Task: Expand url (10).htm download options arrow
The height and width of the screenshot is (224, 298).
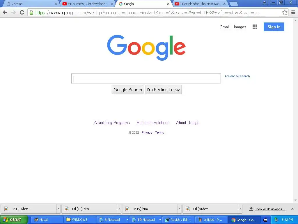Action: pos(119,209)
